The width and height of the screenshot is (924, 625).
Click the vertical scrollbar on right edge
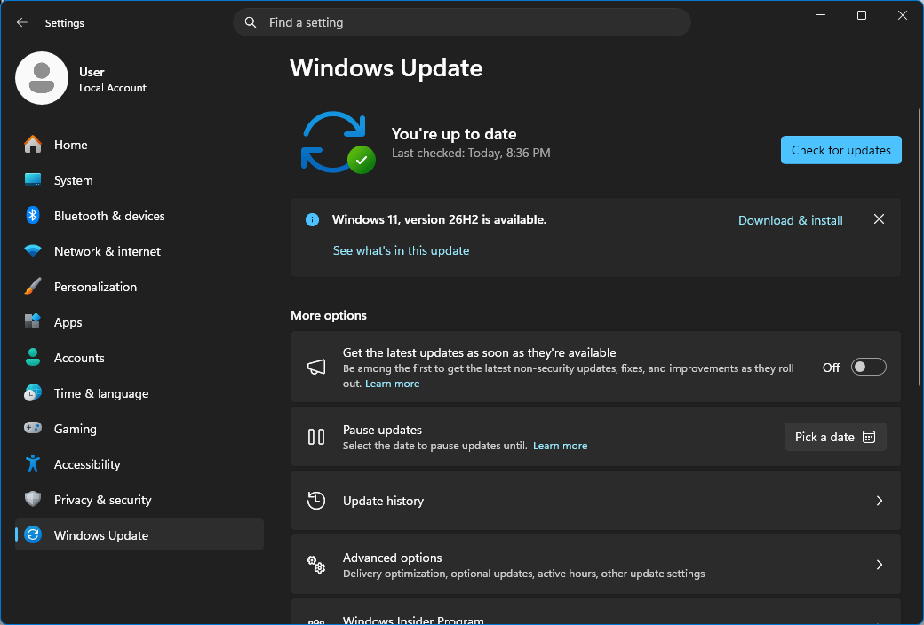click(x=920, y=248)
